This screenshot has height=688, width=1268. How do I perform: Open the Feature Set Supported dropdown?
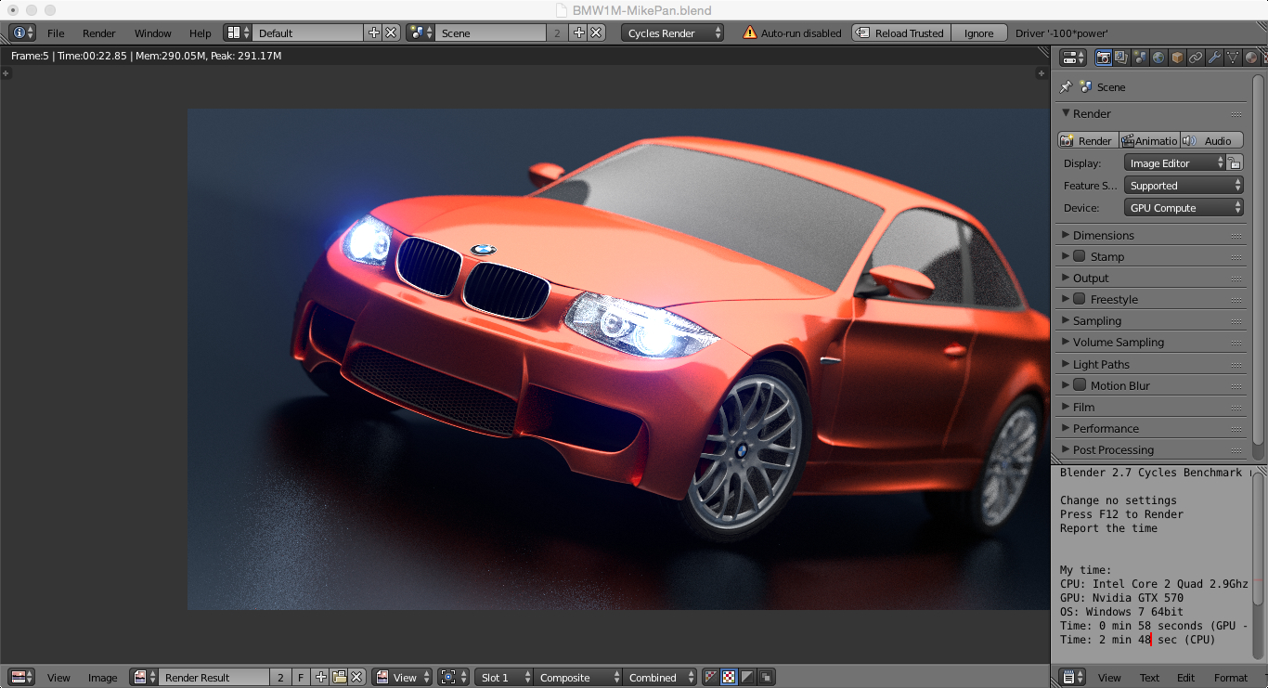(x=1184, y=186)
